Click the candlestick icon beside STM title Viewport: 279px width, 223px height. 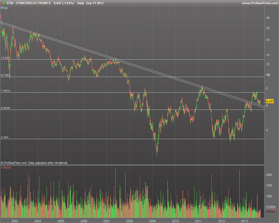(x=3, y=3)
